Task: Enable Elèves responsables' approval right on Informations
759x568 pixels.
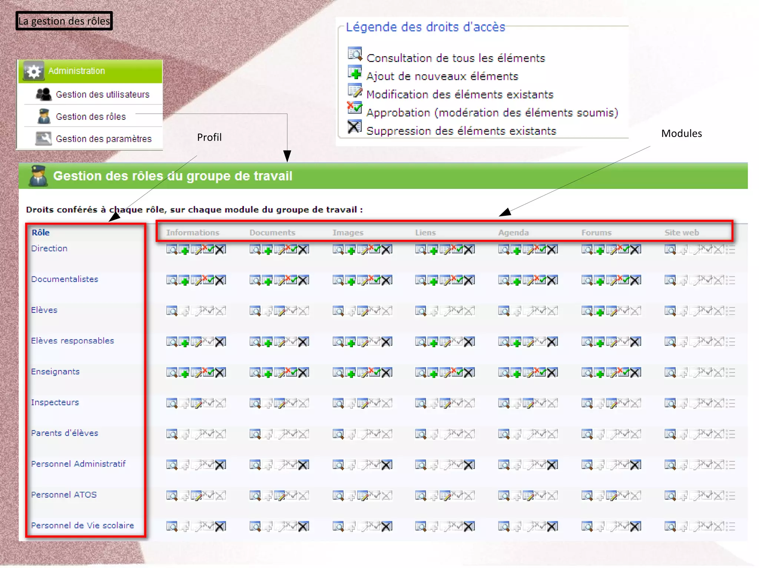Action: (x=208, y=342)
